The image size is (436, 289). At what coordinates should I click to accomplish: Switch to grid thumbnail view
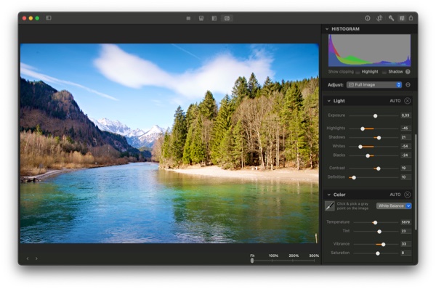click(x=188, y=18)
